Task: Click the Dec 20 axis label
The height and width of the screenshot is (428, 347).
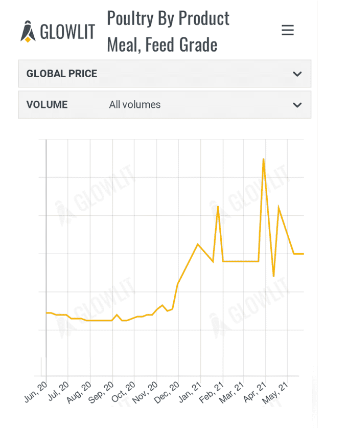Action: [166, 390]
